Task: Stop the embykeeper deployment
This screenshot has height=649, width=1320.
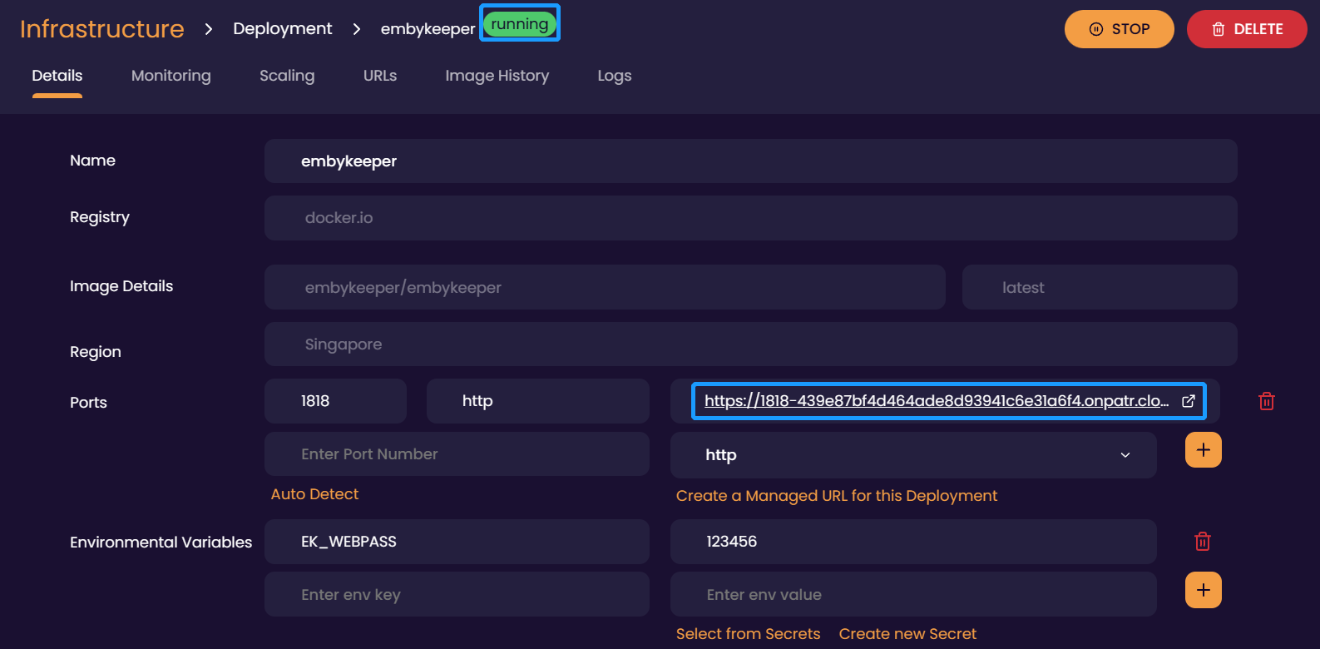Action: coord(1120,29)
